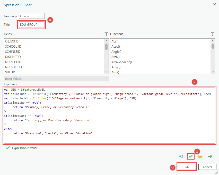Image resolution: width=219 pixels, height=175 pixels.
Task: Click the 'Primary, Grade, or Secondary Schools' return string
Action: coord(57,107)
